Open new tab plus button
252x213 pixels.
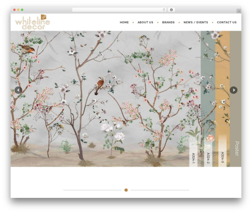pyautogui.click(x=239, y=11)
